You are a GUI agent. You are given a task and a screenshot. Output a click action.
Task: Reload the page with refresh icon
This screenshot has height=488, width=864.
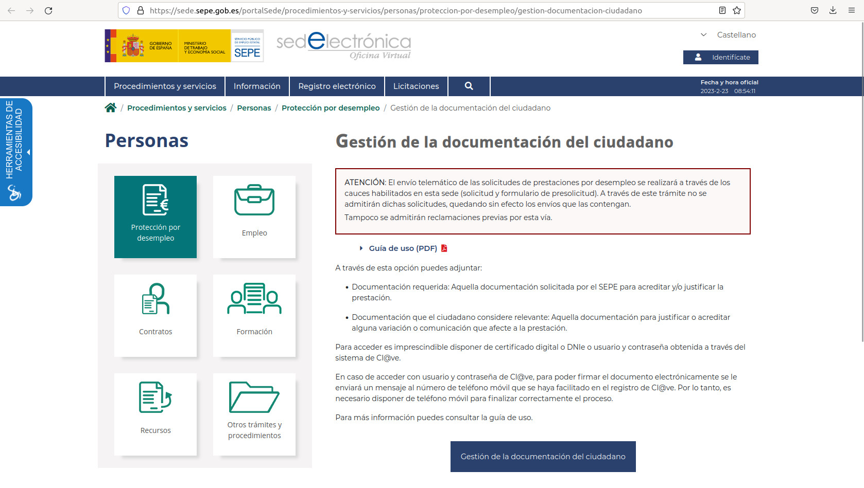[48, 10]
